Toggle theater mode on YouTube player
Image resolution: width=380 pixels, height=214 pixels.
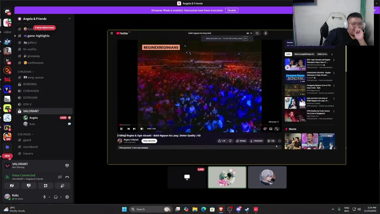click(x=271, y=129)
